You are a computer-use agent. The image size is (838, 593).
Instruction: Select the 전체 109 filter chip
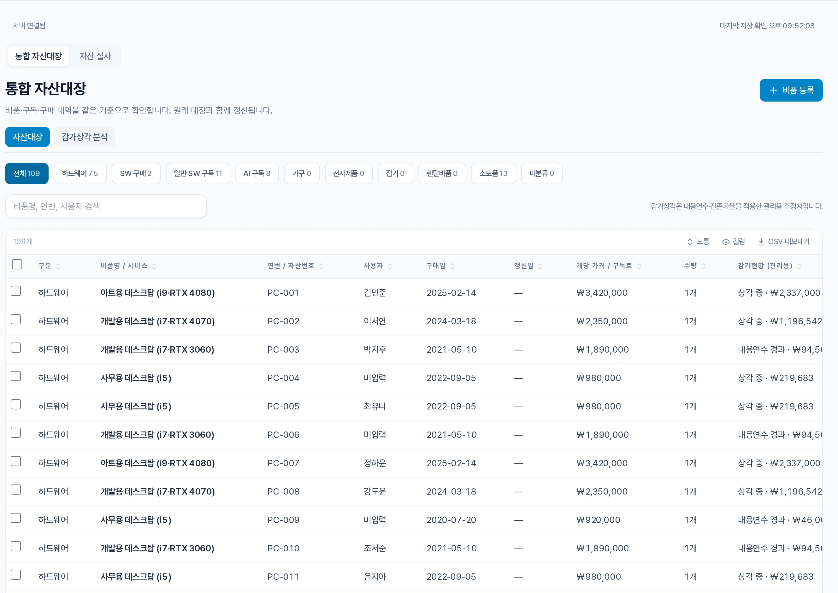click(x=27, y=173)
